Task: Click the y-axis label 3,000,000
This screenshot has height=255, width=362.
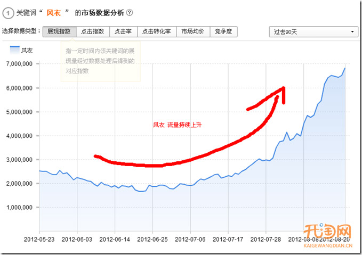Action: [x=19, y=160]
